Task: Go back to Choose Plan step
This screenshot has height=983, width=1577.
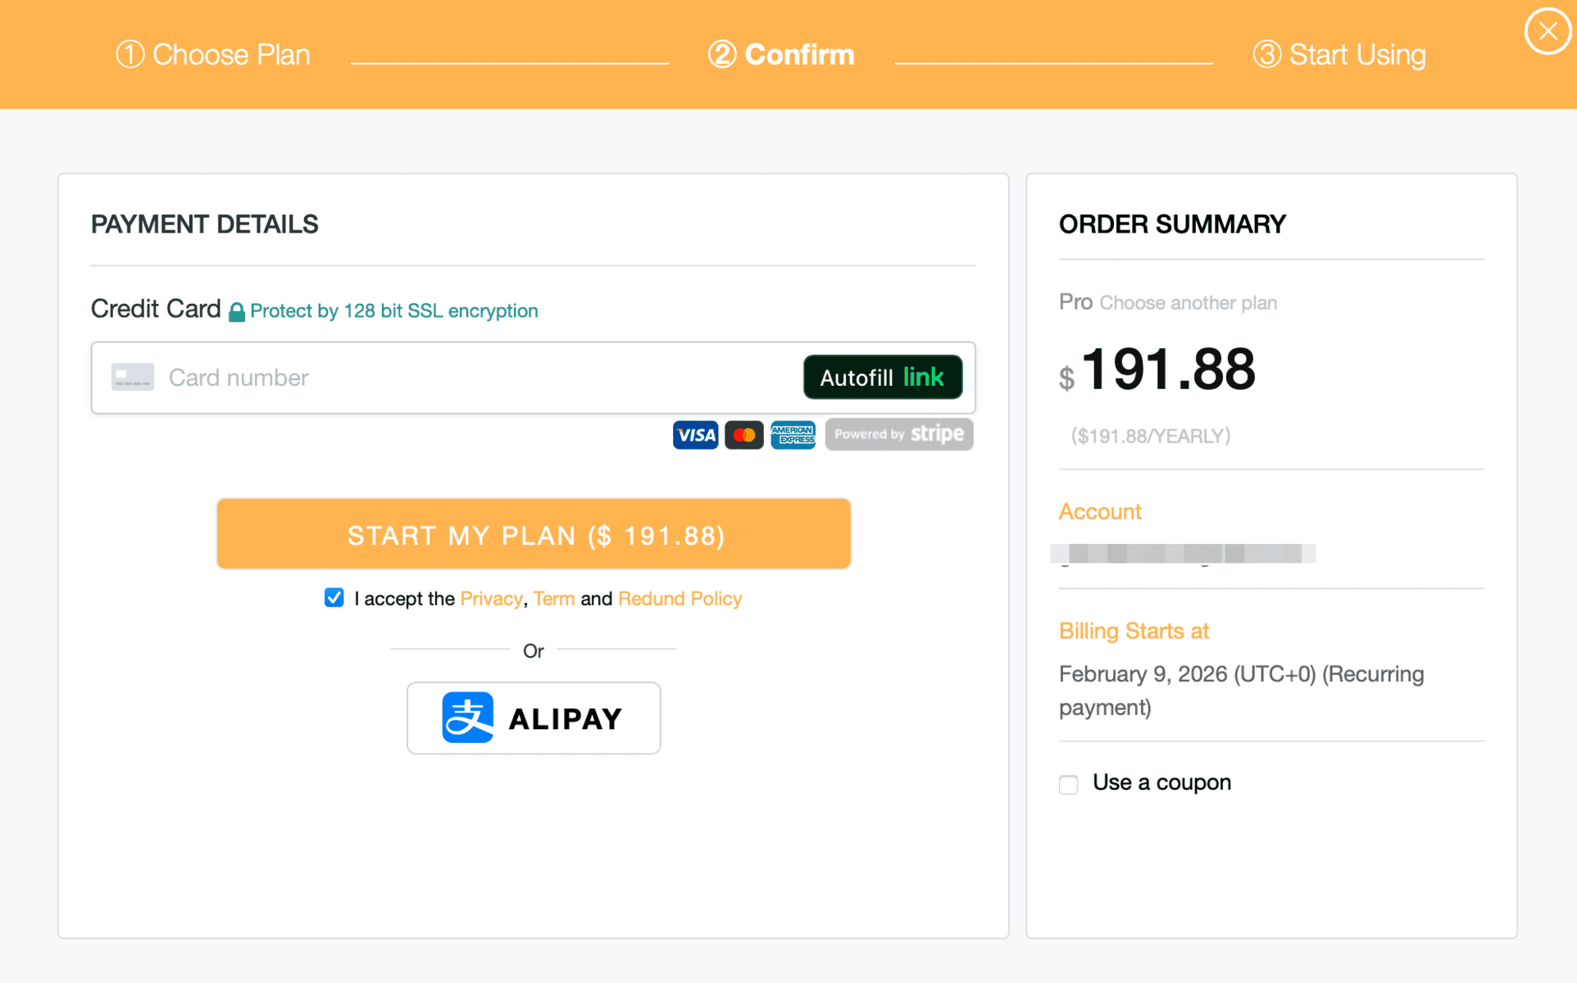Action: click(x=213, y=55)
